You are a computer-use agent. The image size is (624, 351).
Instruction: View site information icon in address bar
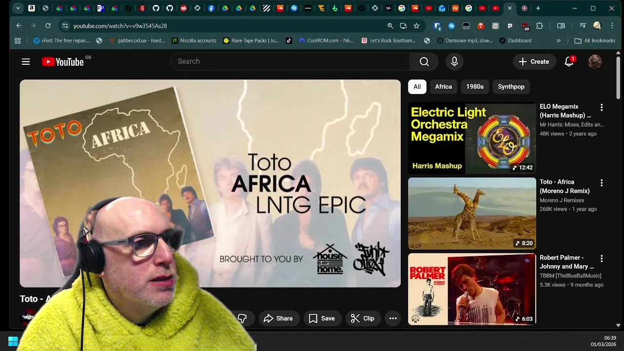pyautogui.click(x=65, y=26)
